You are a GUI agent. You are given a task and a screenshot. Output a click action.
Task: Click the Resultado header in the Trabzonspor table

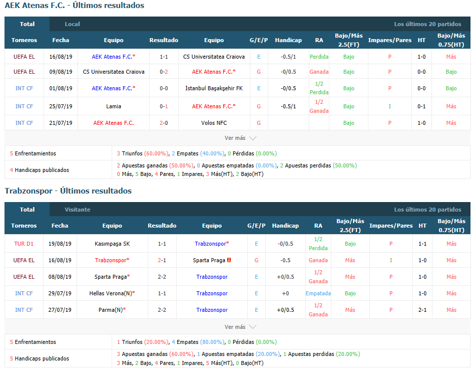click(162, 226)
